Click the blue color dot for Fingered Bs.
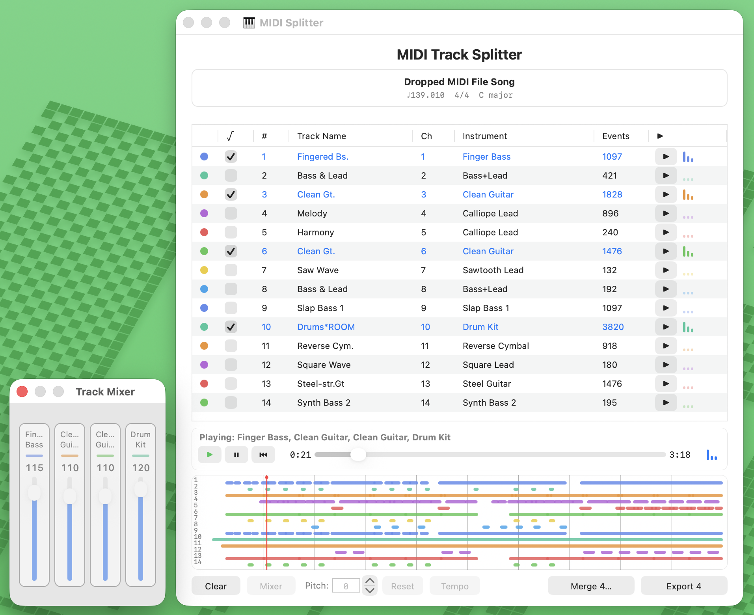 pyautogui.click(x=204, y=157)
